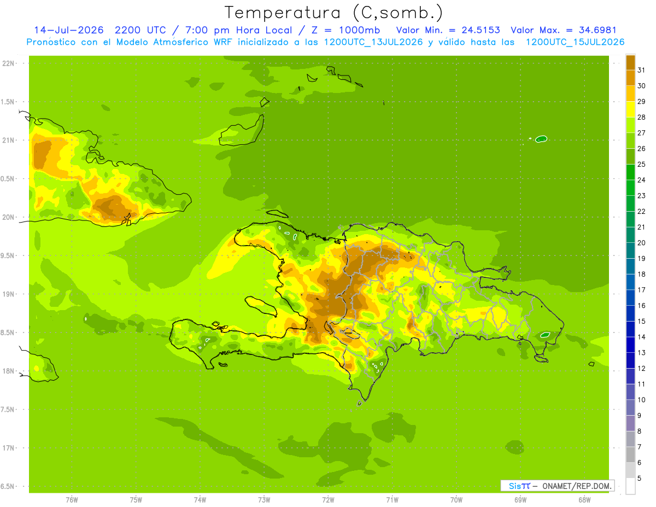This screenshot has width=656, height=507.
Task: Click the legend value '22'
Action: (641, 212)
